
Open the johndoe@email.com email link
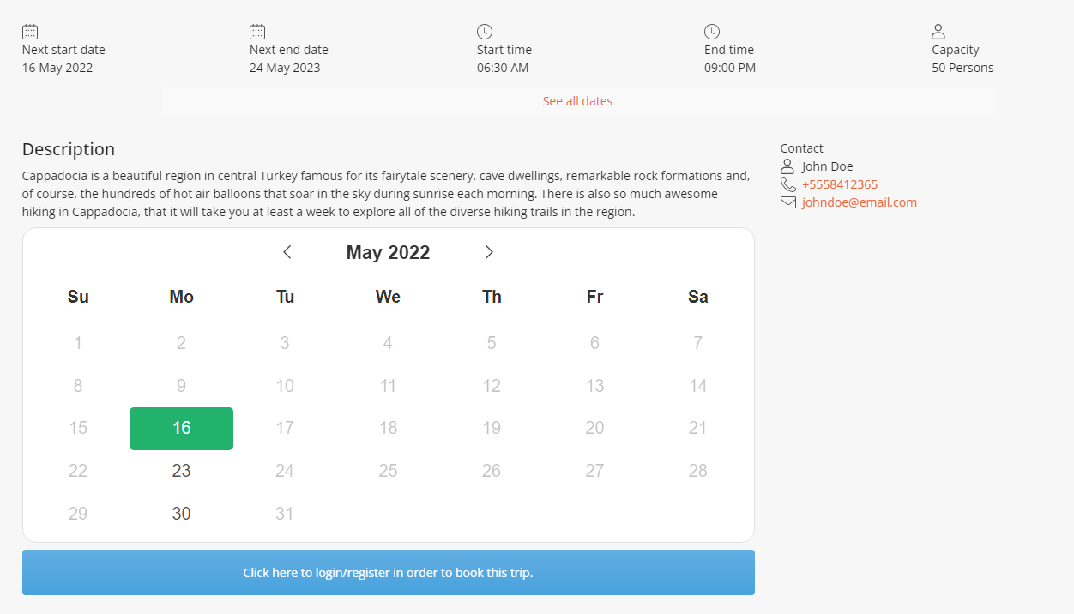860,202
